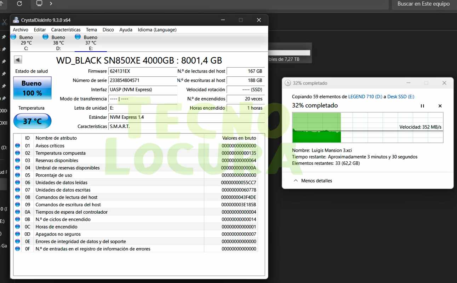Click the serial number 233854804571 field
Viewport: 457px width, 283px height.
[142, 81]
